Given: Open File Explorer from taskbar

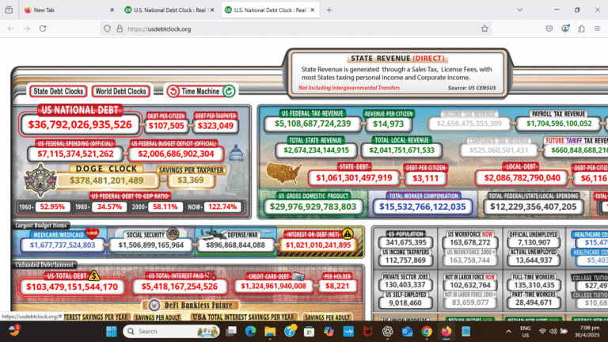Looking at the screenshot, I should point(270,331).
